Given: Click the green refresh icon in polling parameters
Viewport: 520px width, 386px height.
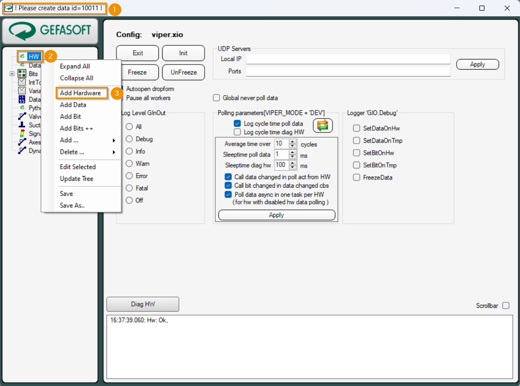Looking at the screenshot, I should pyautogui.click(x=323, y=125).
